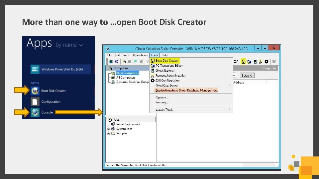319x179 pixels.
Task: Click the greyed toolbar icon right of the gear
Action: (274, 62)
